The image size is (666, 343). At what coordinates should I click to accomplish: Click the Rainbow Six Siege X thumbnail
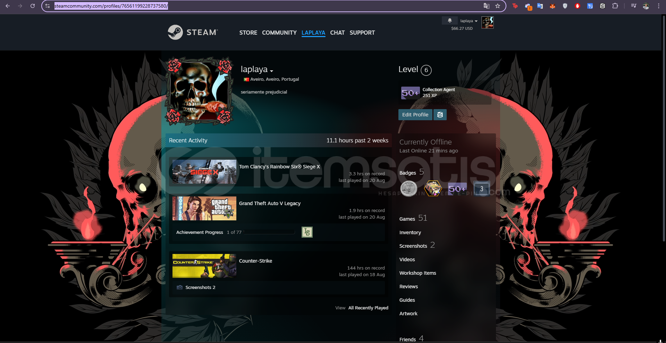204,171
